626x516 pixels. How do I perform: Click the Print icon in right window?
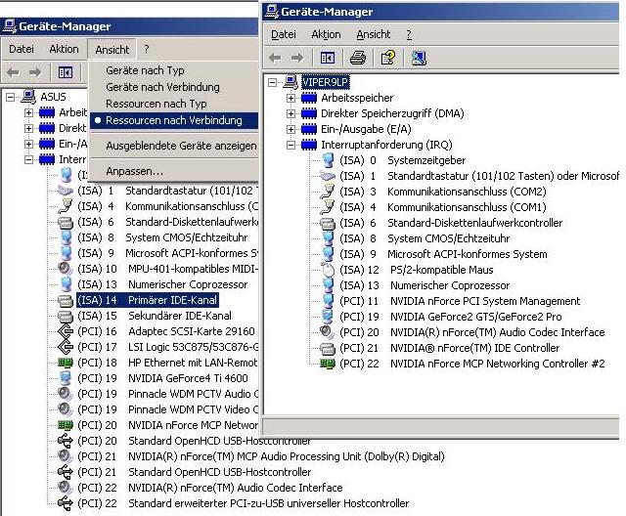(358, 59)
